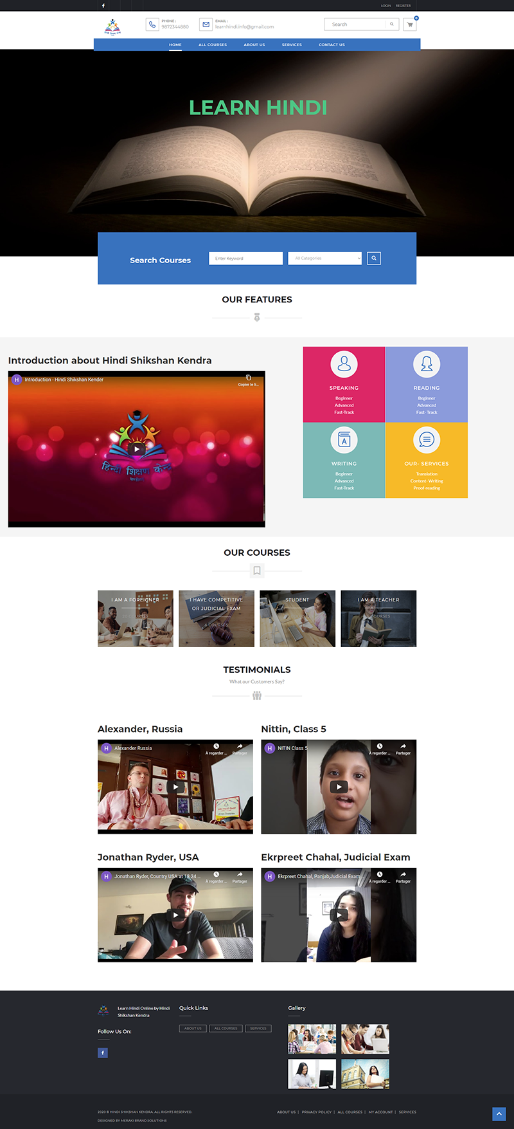Open the All Courses menu item

tap(213, 45)
